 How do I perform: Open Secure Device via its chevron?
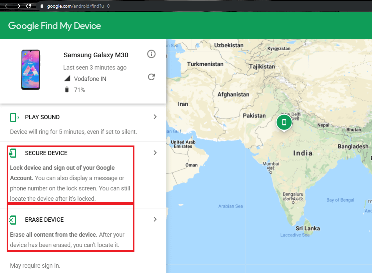pos(155,152)
